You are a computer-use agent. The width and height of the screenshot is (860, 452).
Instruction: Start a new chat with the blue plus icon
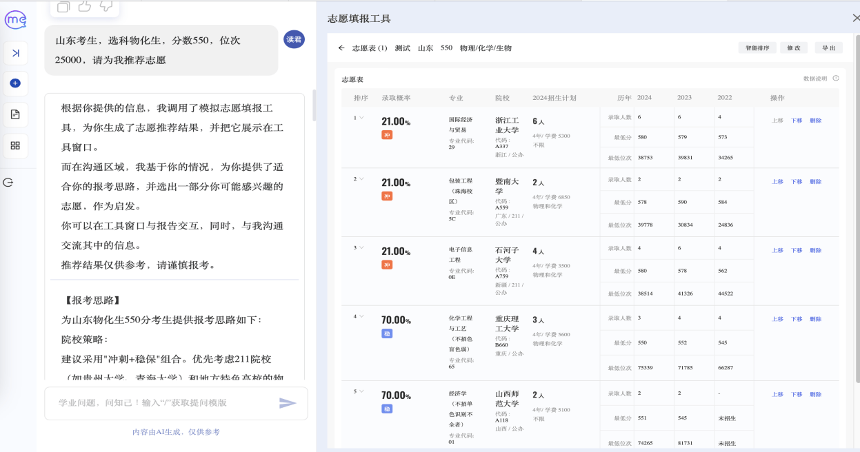15,83
